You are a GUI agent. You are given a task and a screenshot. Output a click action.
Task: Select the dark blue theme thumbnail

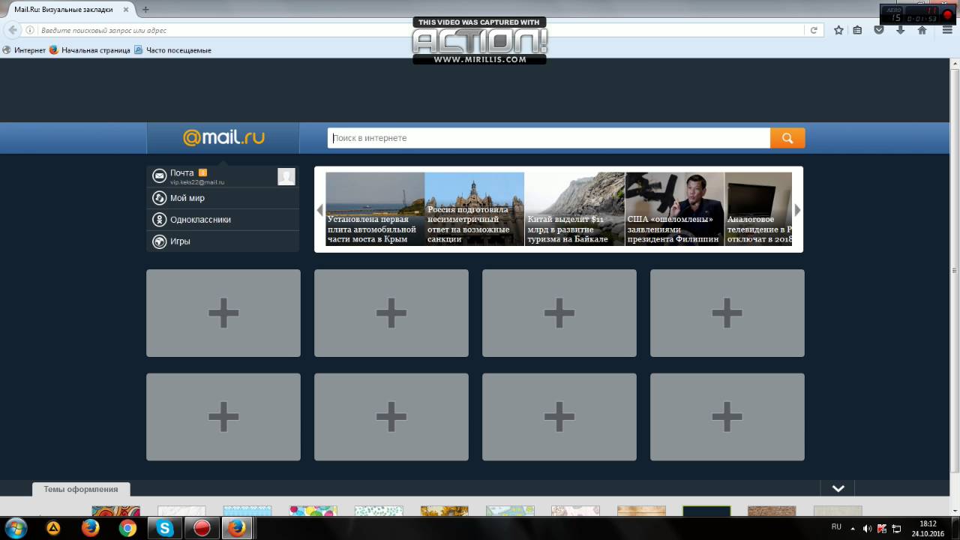(x=706, y=511)
